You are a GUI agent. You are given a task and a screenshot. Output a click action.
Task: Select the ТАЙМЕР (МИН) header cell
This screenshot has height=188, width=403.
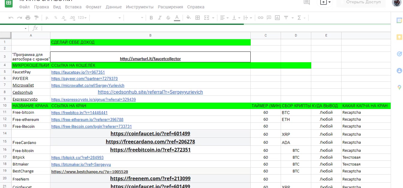[x=266, y=106]
